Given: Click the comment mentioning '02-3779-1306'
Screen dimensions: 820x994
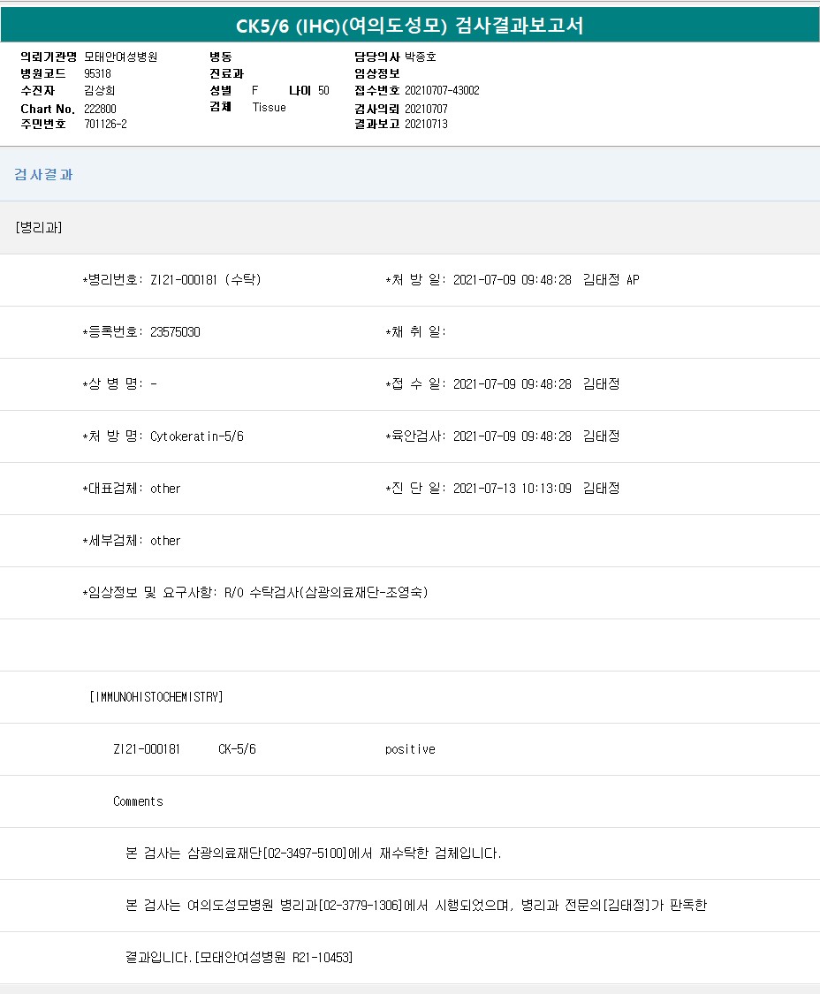Looking at the screenshot, I should (x=416, y=906).
